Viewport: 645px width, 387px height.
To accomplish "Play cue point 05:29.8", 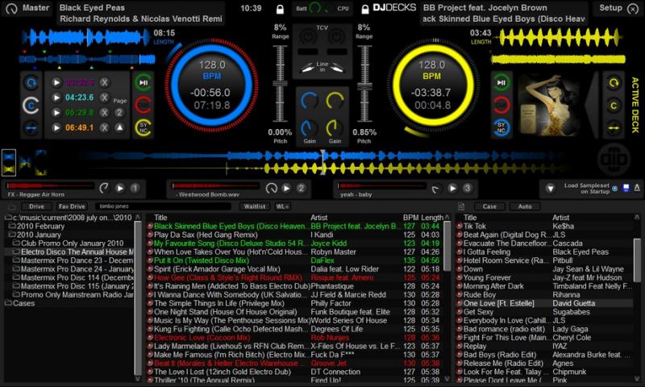I will point(56,112).
